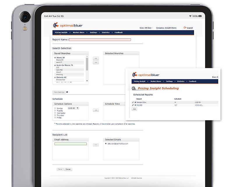Viewport: 231px width, 187px height.
Task: Click the Email Address input field
Action: tap(70, 144)
